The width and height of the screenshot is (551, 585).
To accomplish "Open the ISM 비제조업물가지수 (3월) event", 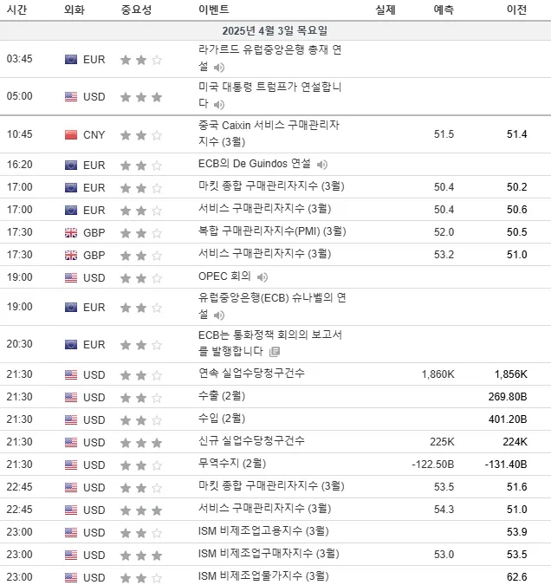I will (263, 576).
